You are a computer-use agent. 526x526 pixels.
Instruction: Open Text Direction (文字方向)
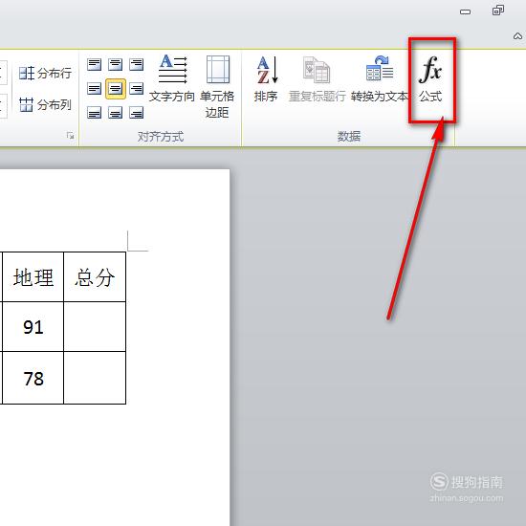tap(172, 79)
